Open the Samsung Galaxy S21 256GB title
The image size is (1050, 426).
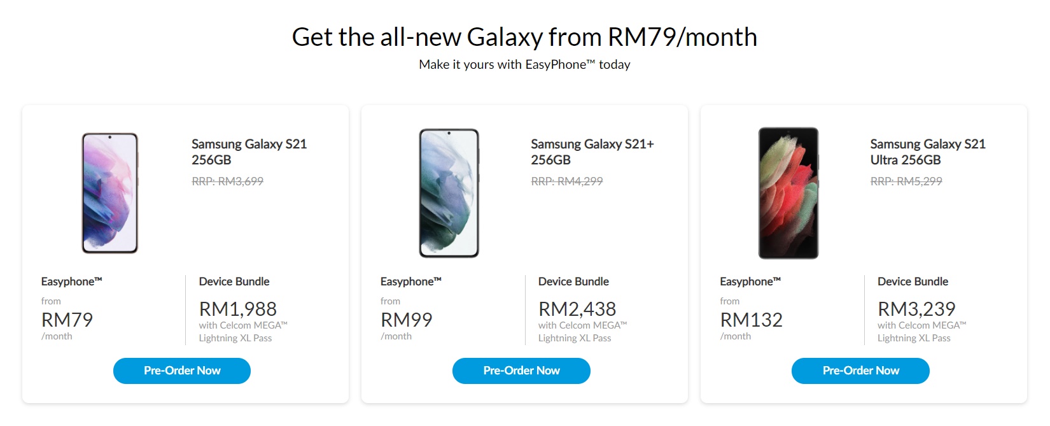249,152
